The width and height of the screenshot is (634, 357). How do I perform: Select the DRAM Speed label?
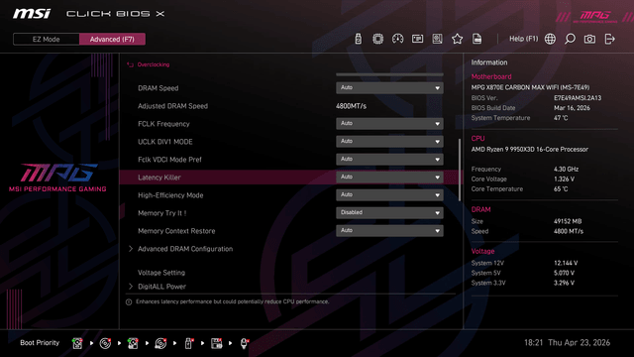click(x=158, y=88)
